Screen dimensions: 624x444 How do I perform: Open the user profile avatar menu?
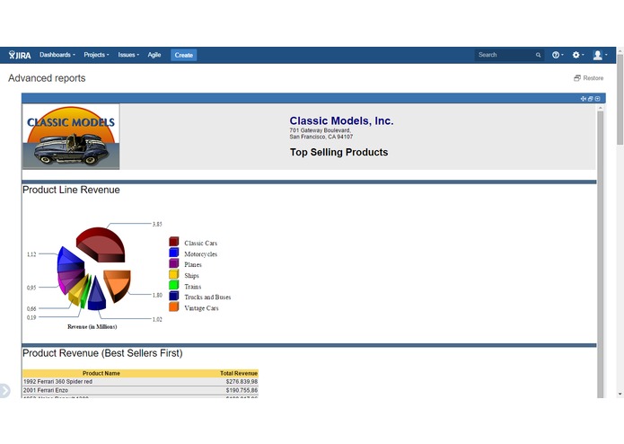[x=600, y=55]
